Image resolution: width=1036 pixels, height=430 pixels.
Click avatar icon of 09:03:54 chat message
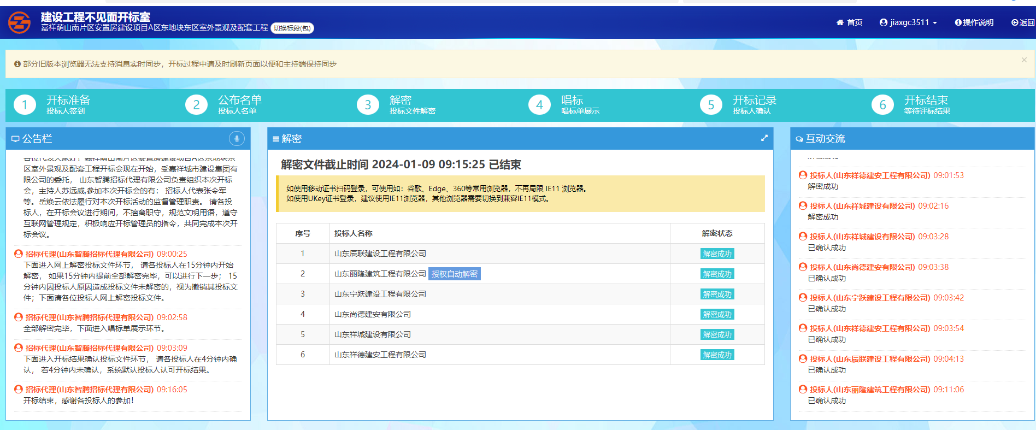click(x=803, y=328)
